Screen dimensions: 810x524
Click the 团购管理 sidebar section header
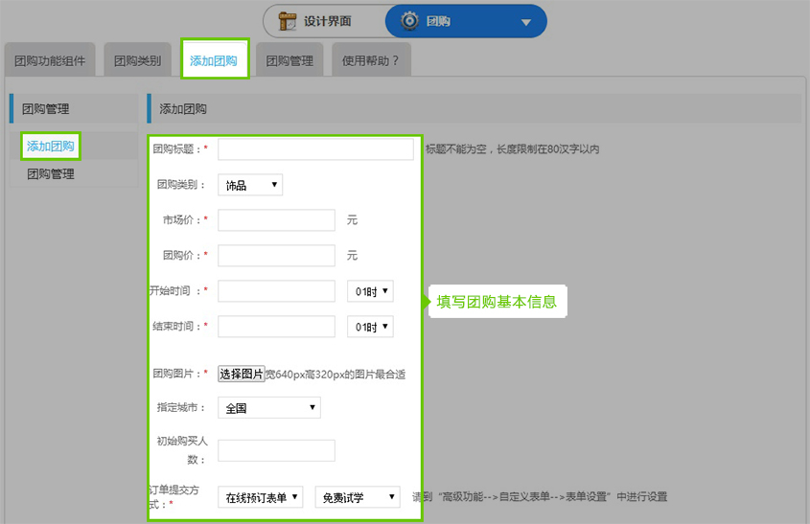[74, 109]
